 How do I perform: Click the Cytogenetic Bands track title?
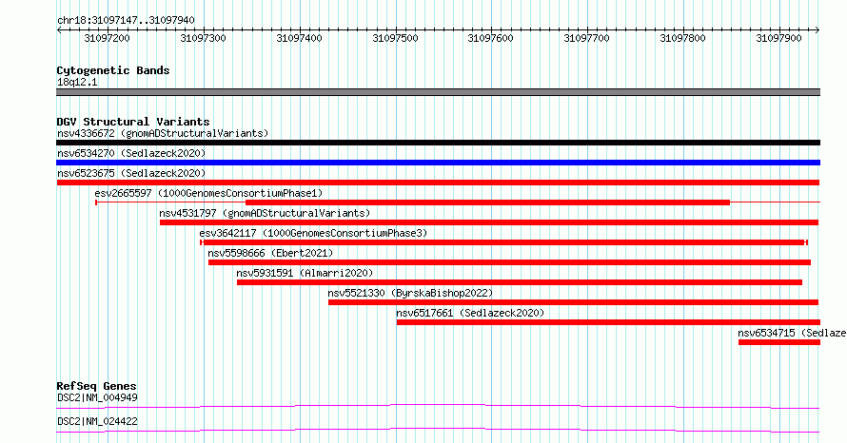pos(113,70)
